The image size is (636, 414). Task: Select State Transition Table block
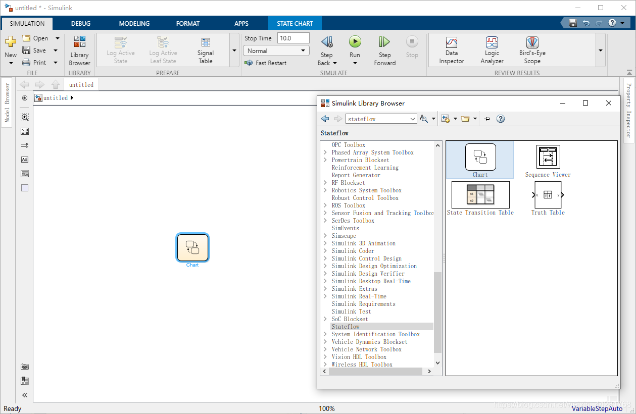(x=480, y=198)
